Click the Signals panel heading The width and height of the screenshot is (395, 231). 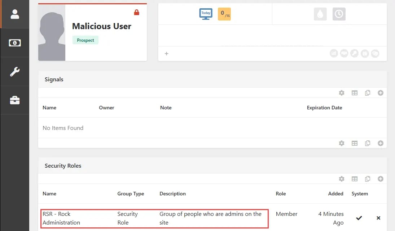pyautogui.click(x=54, y=80)
